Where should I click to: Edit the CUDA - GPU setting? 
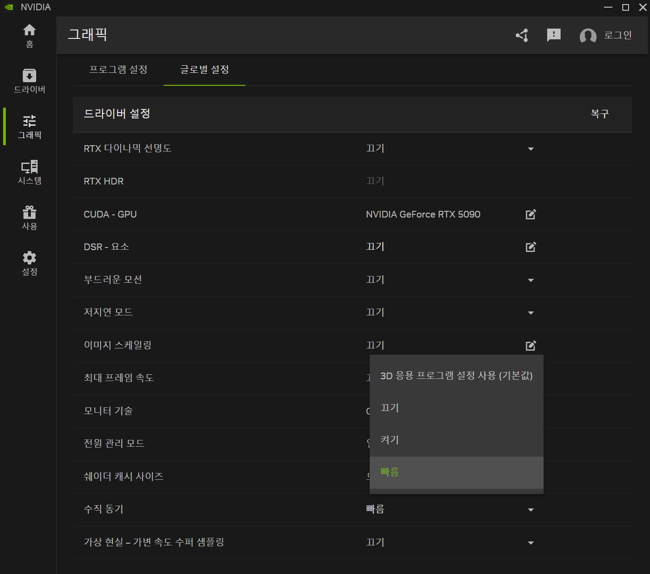tap(531, 214)
